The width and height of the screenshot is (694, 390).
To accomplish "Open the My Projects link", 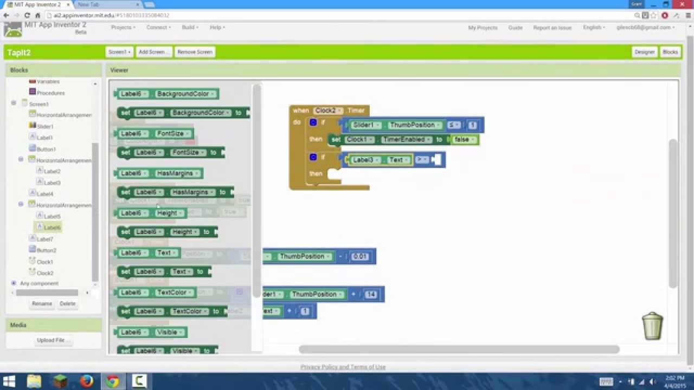I will point(483,28).
